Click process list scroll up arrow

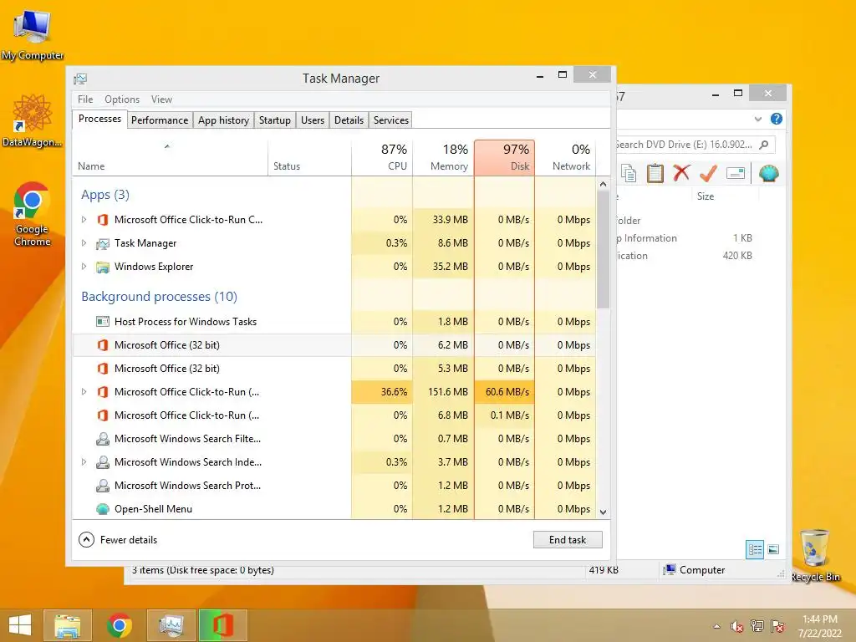(x=603, y=185)
